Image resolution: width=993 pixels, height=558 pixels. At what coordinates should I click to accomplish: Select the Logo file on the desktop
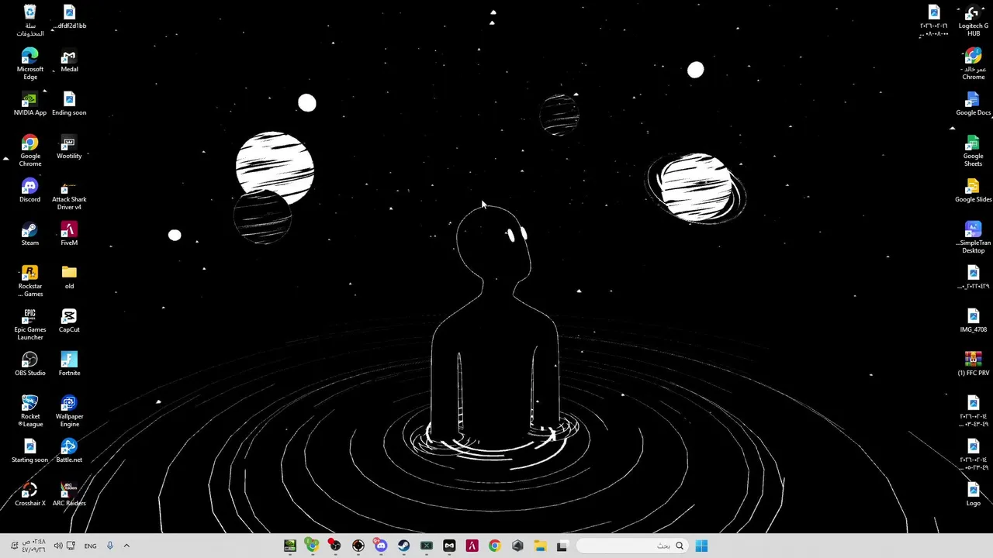973,494
